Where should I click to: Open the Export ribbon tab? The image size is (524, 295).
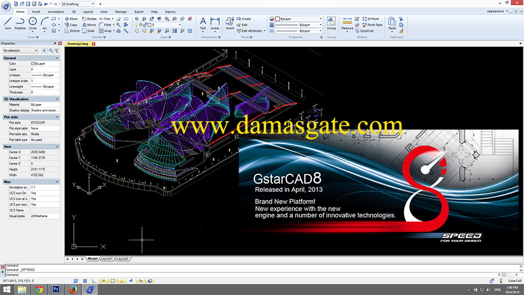pos(139,12)
